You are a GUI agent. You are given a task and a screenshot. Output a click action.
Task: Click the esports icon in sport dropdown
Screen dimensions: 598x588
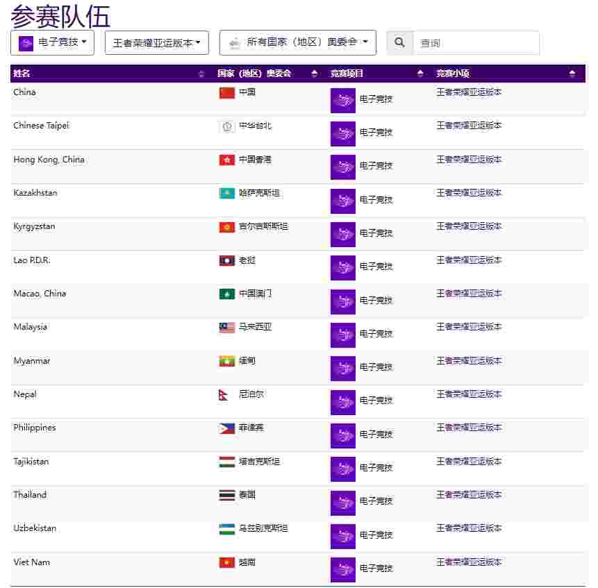tap(26, 44)
